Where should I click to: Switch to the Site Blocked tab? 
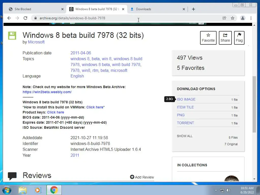(35, 9)
